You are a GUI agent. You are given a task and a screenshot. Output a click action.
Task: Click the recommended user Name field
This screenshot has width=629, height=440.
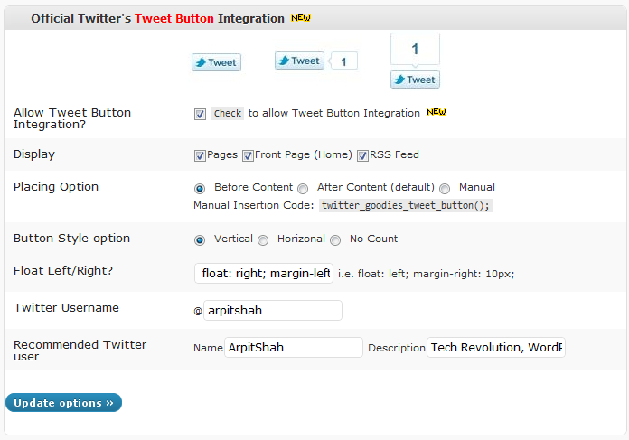(294, 347)
